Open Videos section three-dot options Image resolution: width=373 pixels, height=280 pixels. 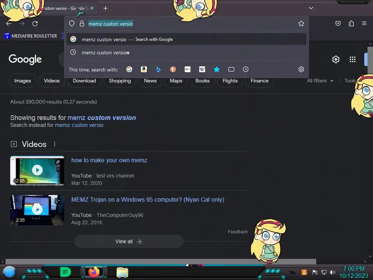coord(55,144)
